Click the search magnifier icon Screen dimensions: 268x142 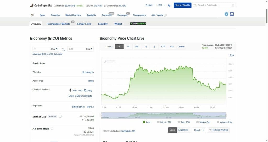click(x=195, y=5)
